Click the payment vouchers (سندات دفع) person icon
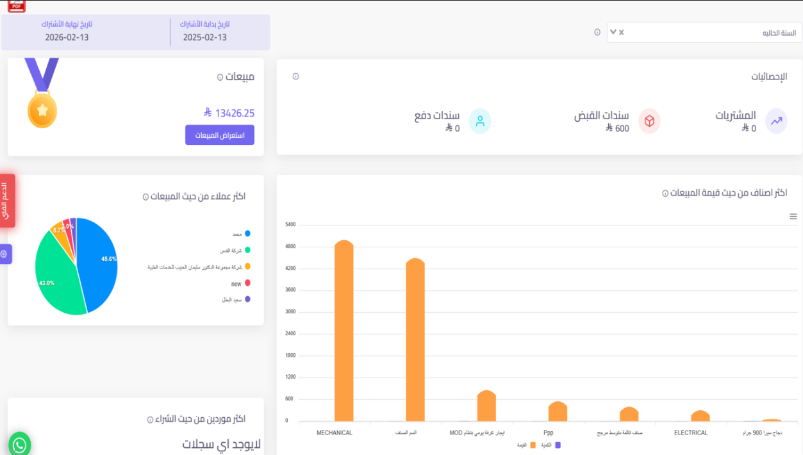803x455 pixels. click(x=479, y=120)
